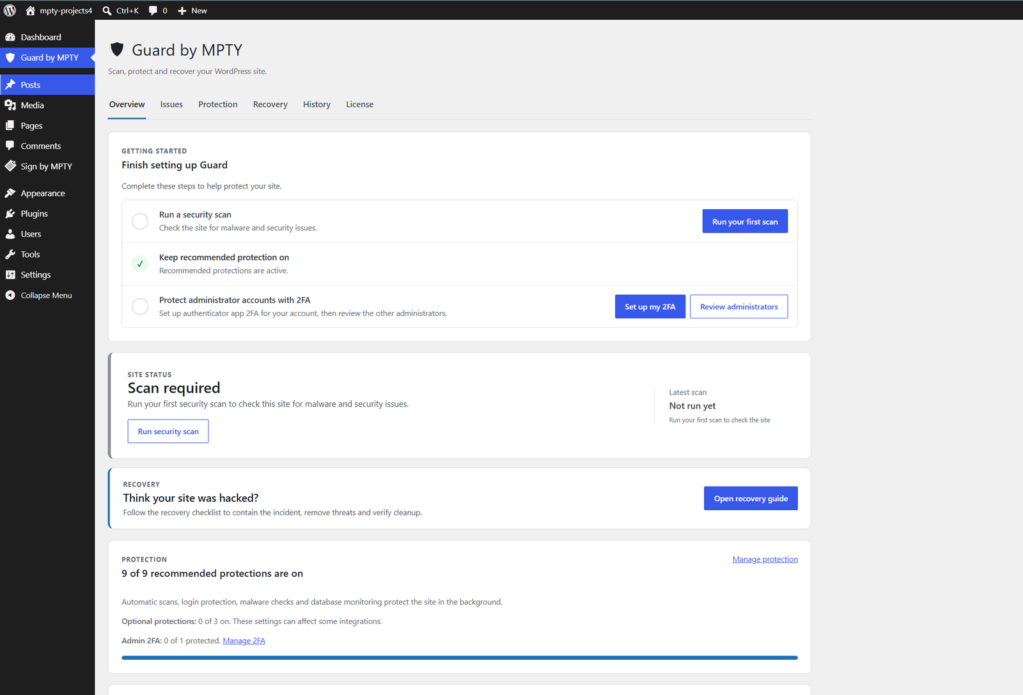Click mpty-projects4 site name
1023x695 pixels.
(x=66, y=10)
